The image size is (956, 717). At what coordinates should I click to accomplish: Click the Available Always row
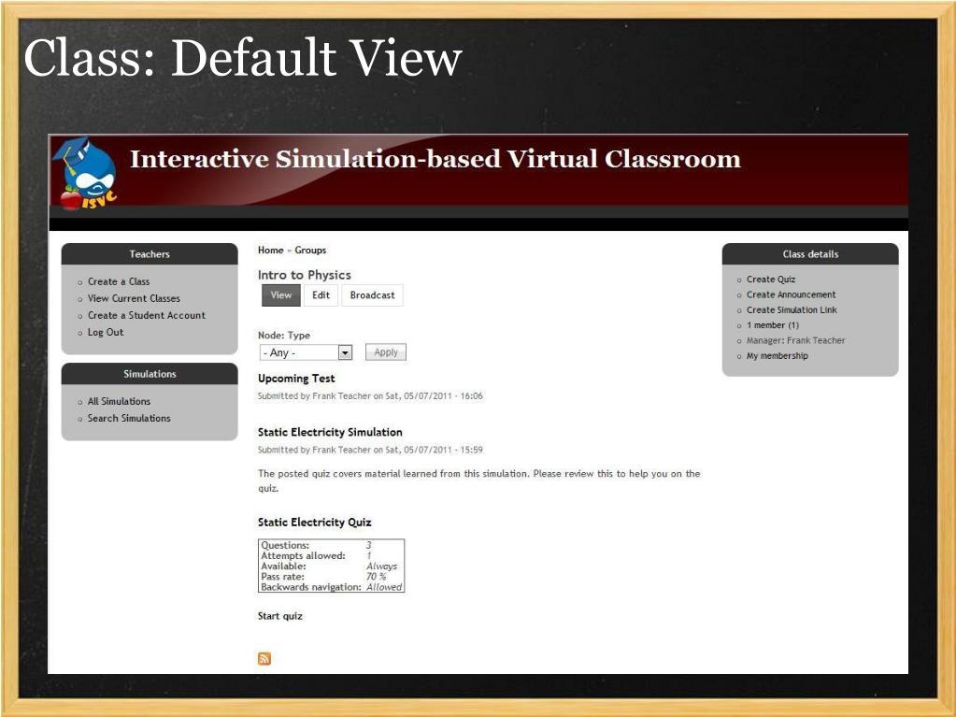coord(331,566)
